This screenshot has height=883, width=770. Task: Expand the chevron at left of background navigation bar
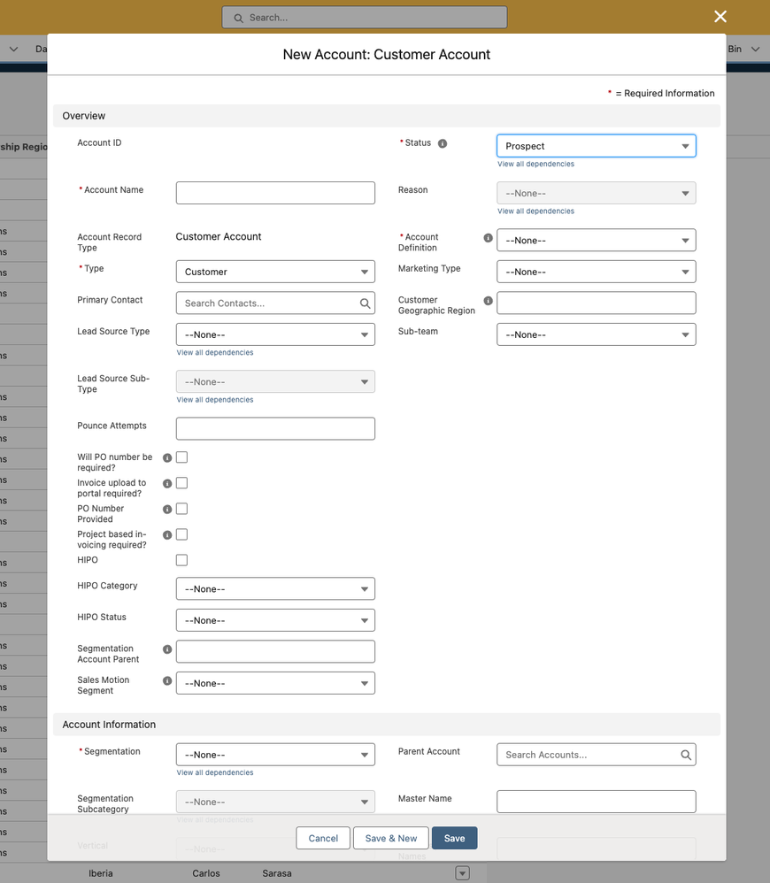click(13, 49)
